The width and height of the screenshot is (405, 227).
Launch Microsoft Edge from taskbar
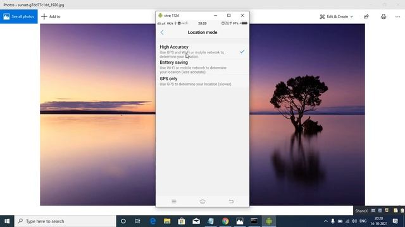click(x=153, y=221)
